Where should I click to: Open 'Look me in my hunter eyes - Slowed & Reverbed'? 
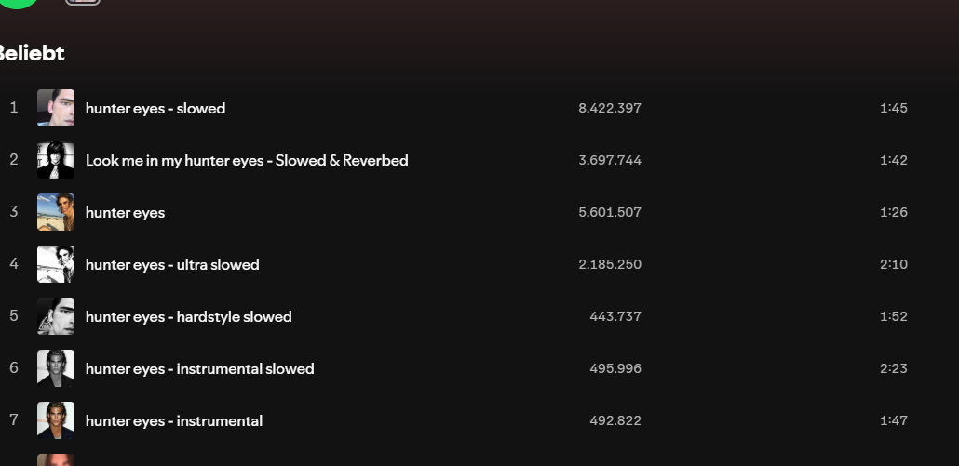247,160
